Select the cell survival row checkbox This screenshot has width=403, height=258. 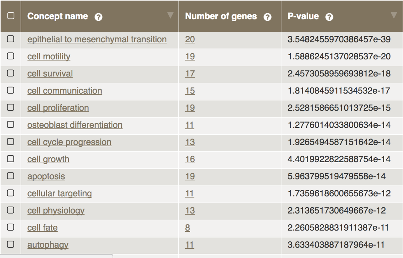11,73
